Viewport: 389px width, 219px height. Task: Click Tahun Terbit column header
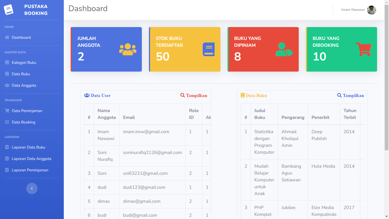350,114
